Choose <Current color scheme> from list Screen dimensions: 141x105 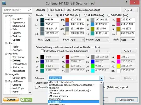(x=74, y=82)
